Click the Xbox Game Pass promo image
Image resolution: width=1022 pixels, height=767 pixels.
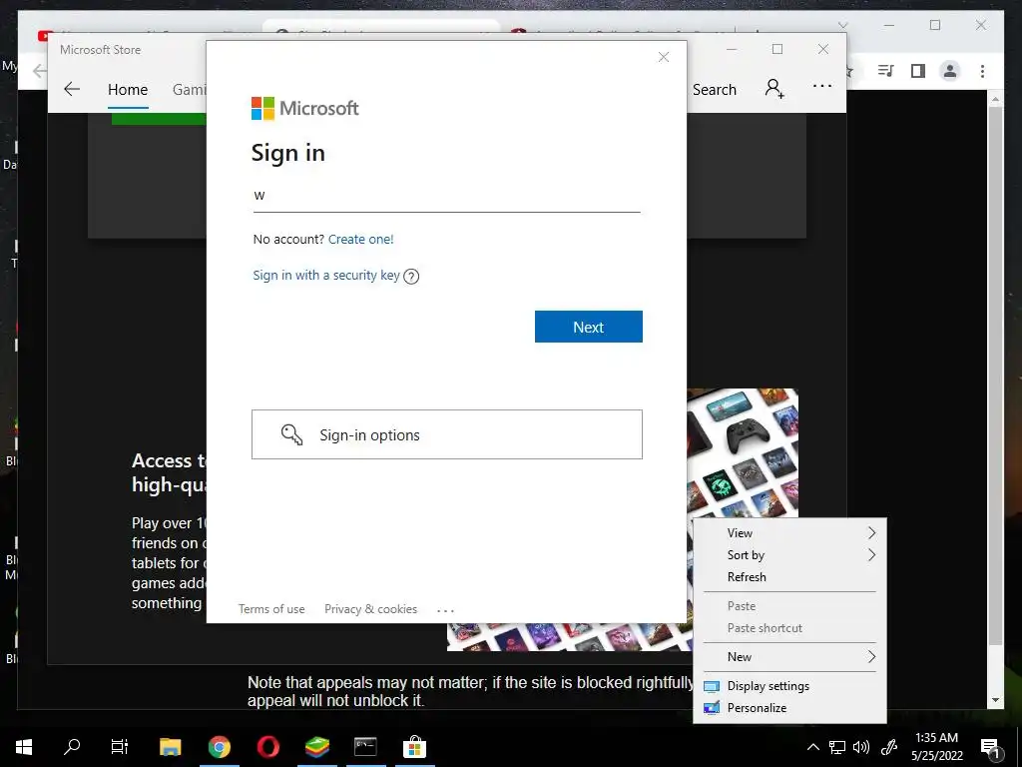point(743,453)
